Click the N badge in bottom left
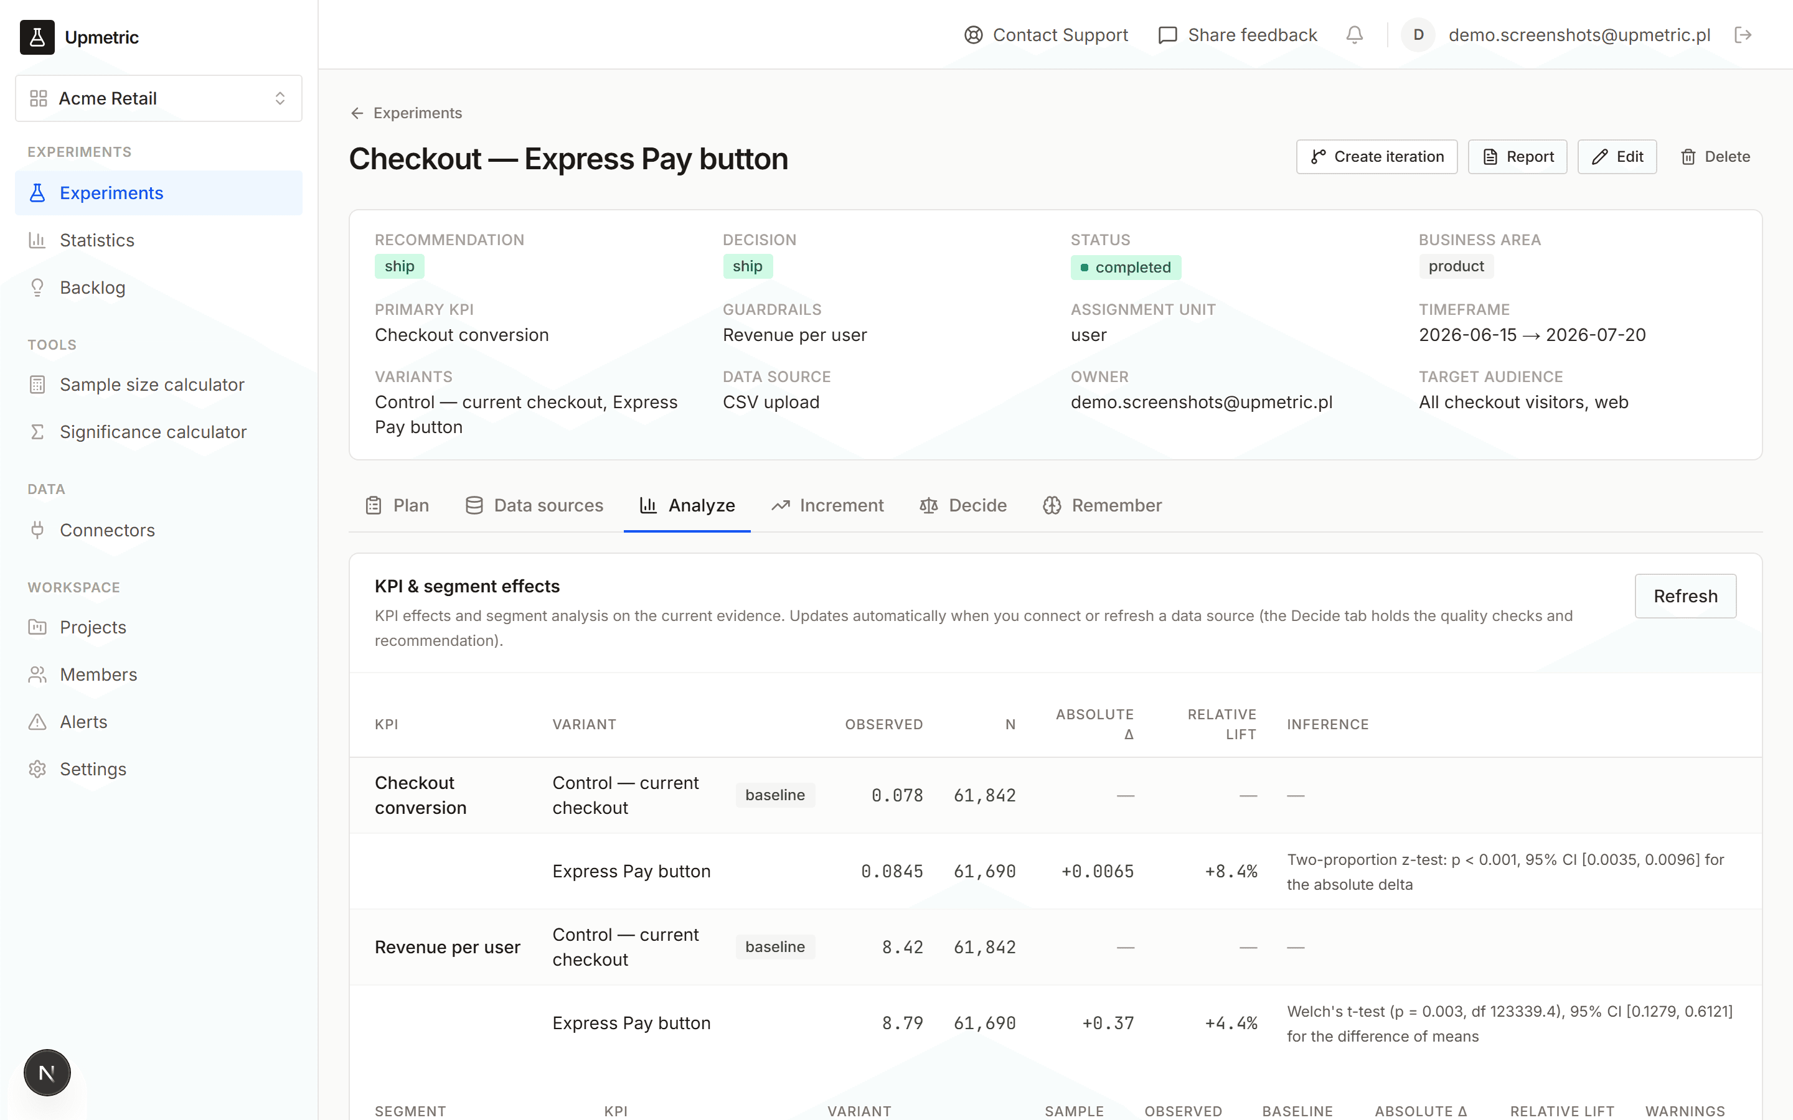The width and height of the screenshot is (1793, 1120). point(47,1072)
